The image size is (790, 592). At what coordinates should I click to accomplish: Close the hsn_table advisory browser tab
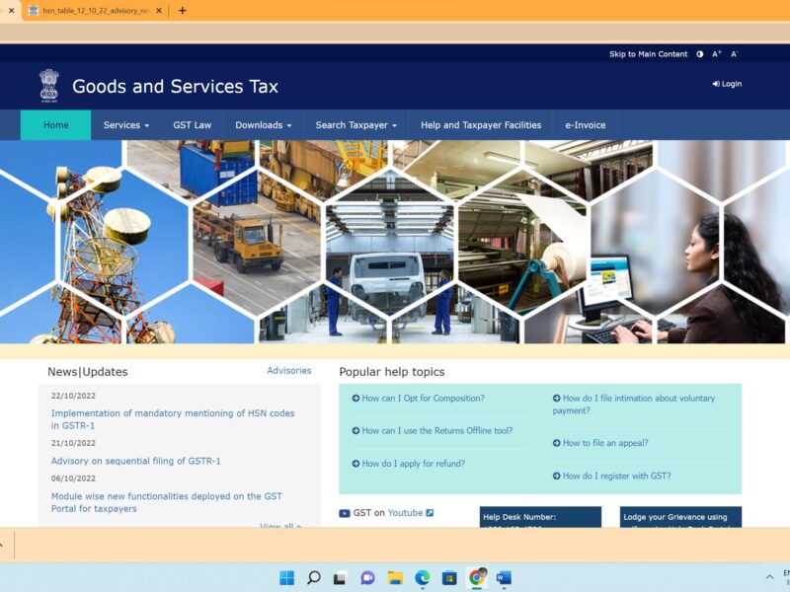point(12,11)
